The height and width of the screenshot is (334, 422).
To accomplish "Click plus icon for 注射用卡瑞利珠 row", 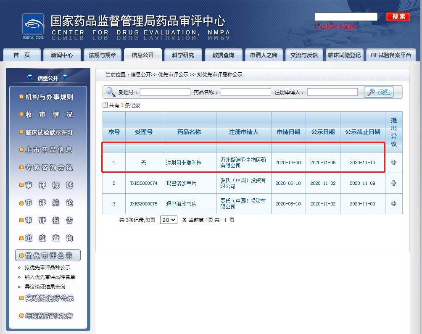I will (x=393, y=163).
